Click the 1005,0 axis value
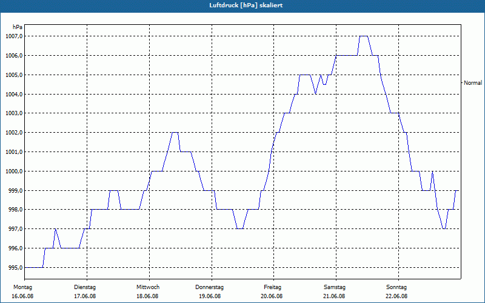485x303 pixels. pyautogui.click(x=14, y=75)
